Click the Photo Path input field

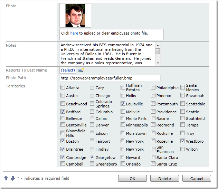pyautogui.click(x=110, y=78)
